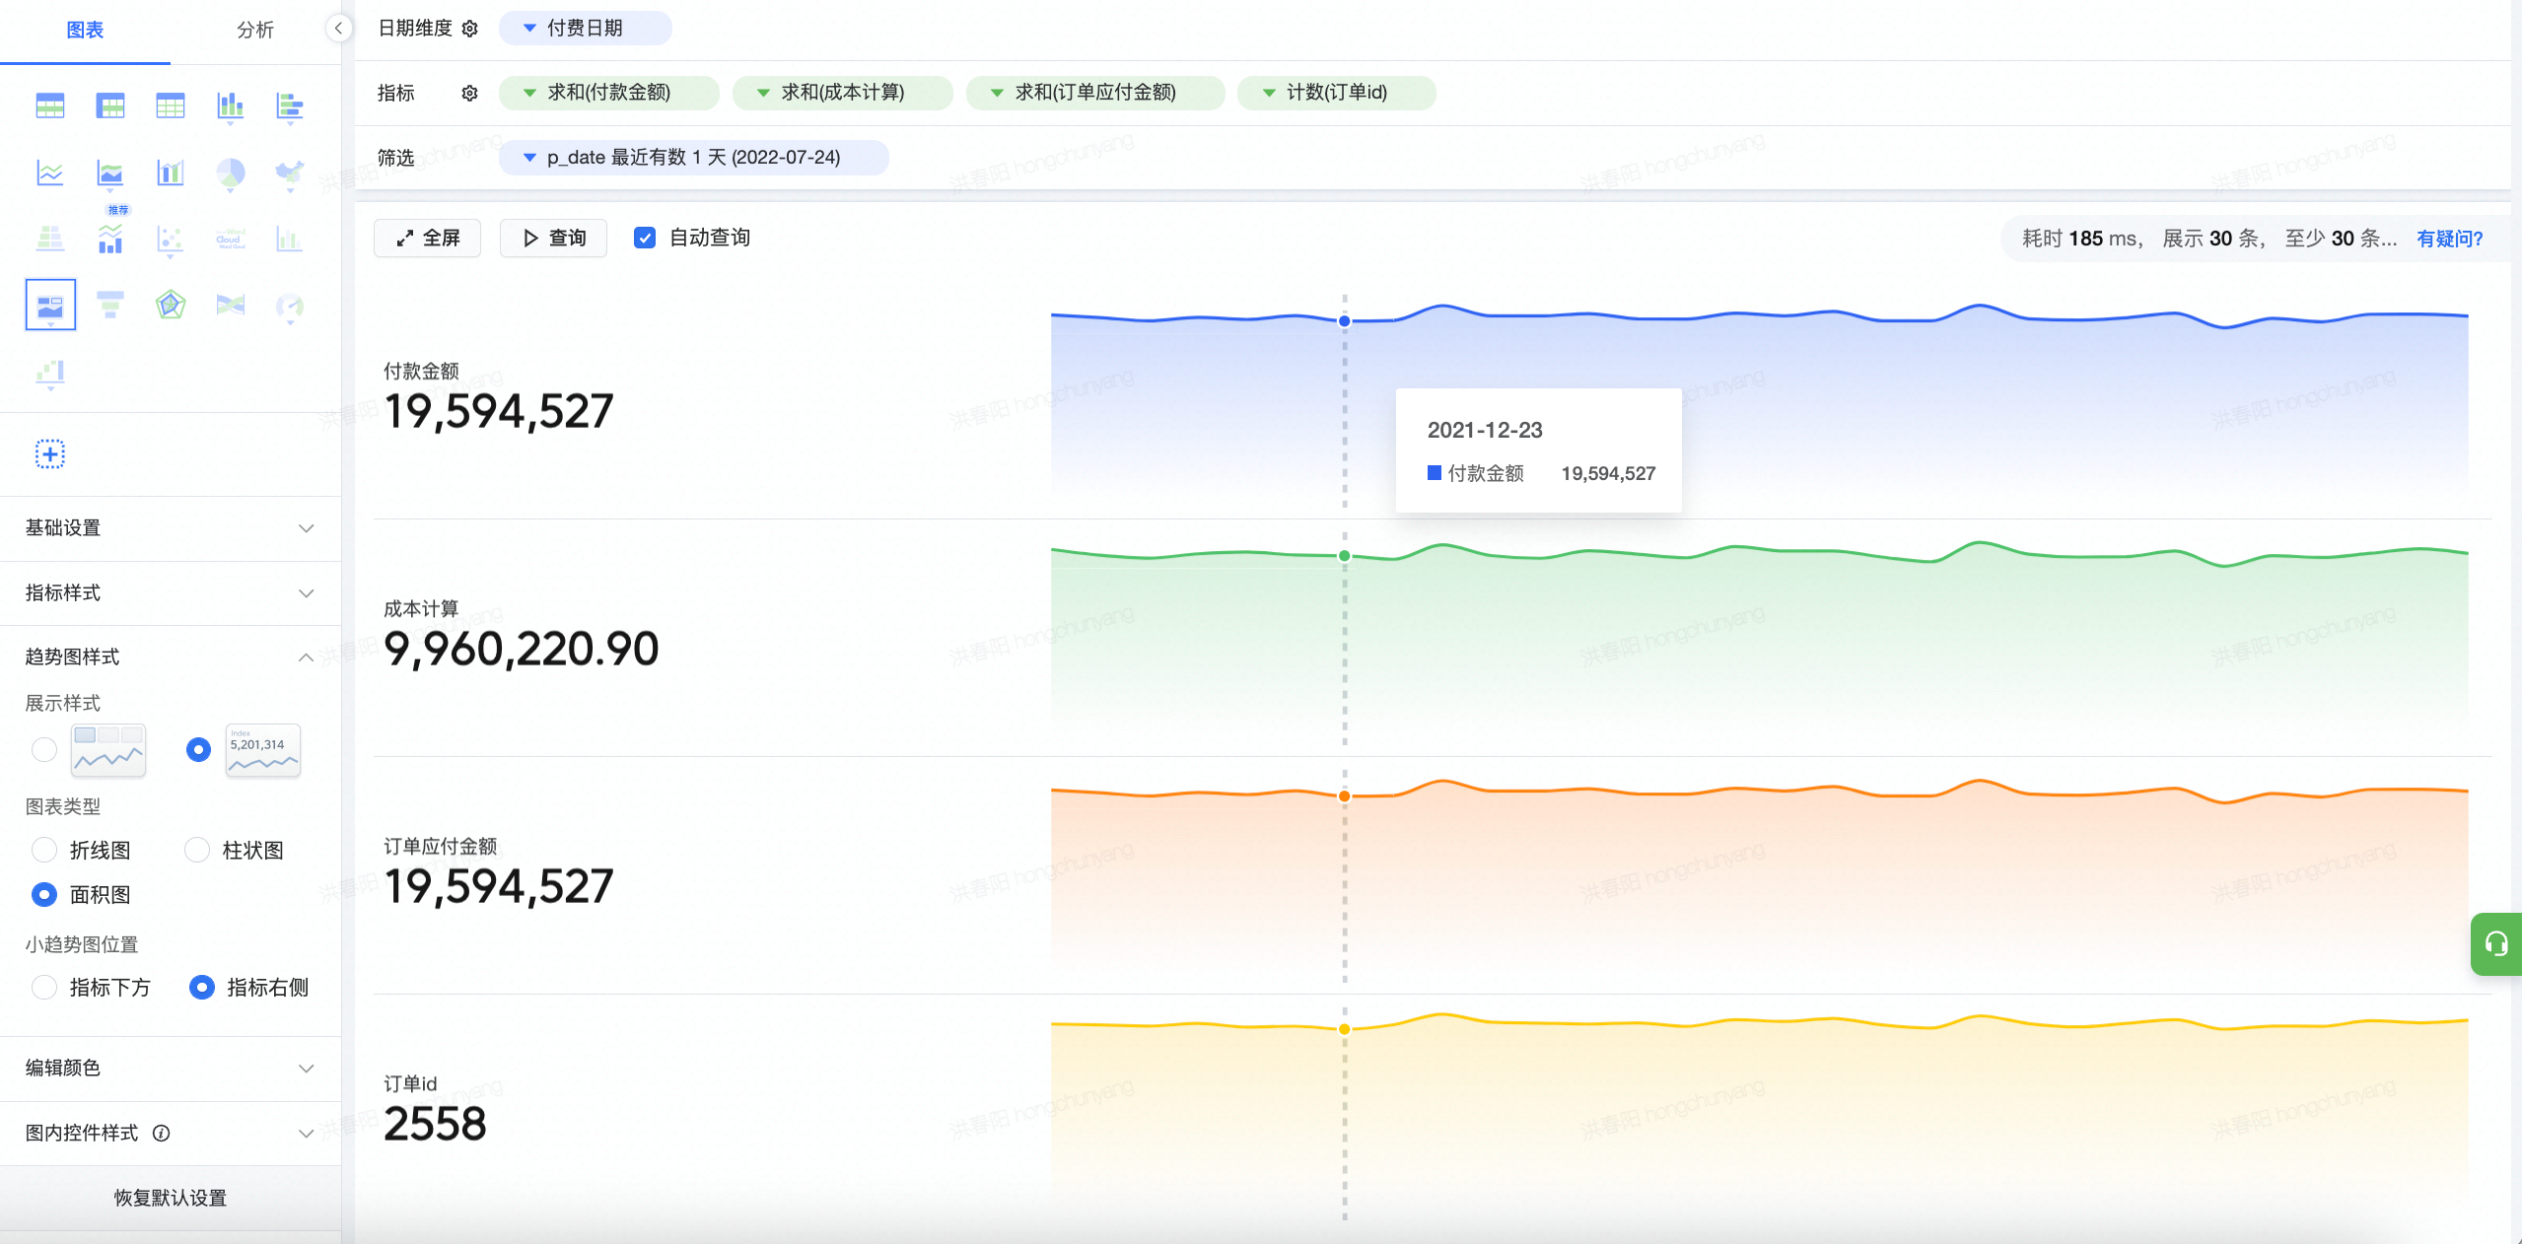
Task: Click the 订单id value 2558
Action: [435, 1124]
